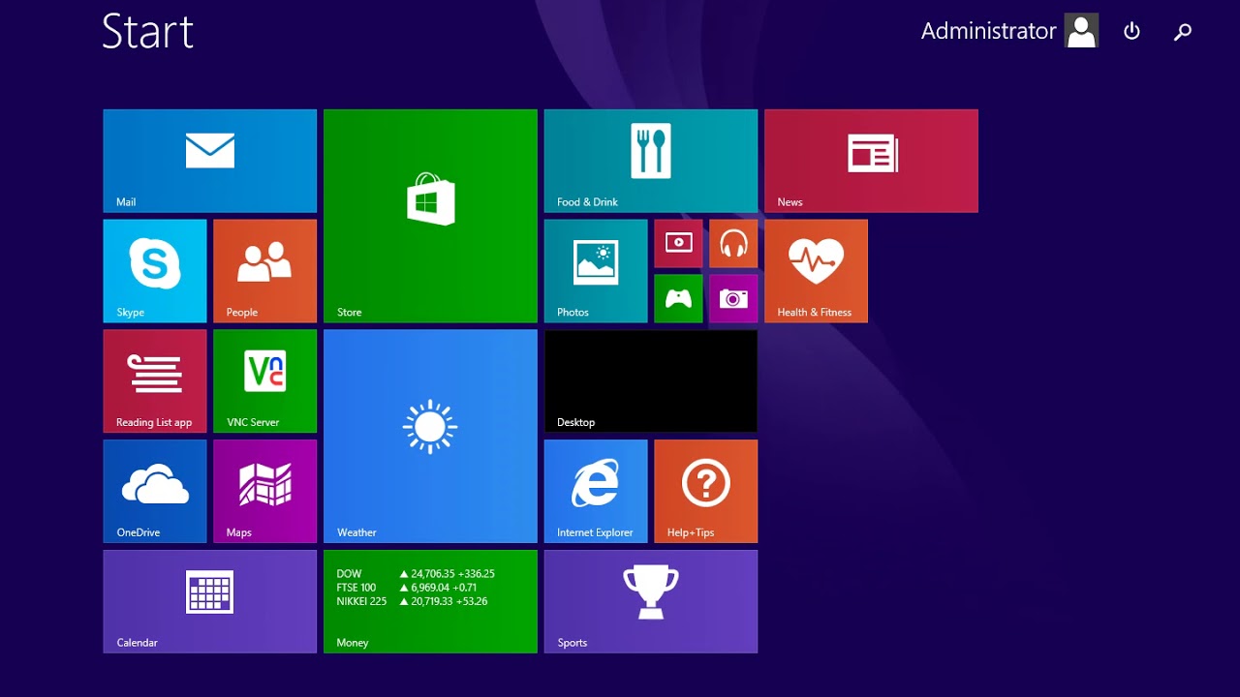
Task: Open the Weather tile
Action: tap(430, 437)
